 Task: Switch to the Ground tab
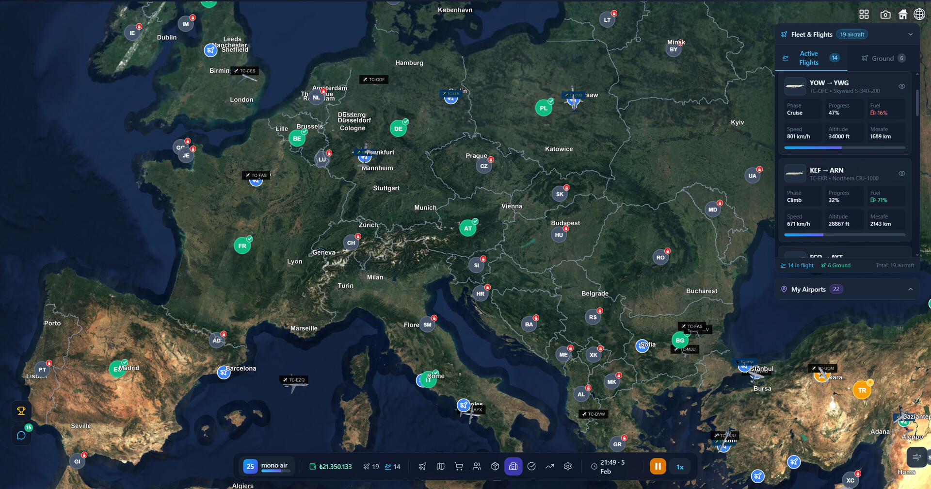883,58
